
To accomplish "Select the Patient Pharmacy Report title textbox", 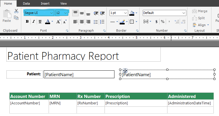I will (84, 55).
